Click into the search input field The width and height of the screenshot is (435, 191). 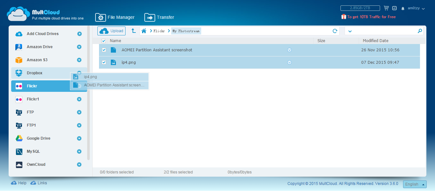point(384,31)
